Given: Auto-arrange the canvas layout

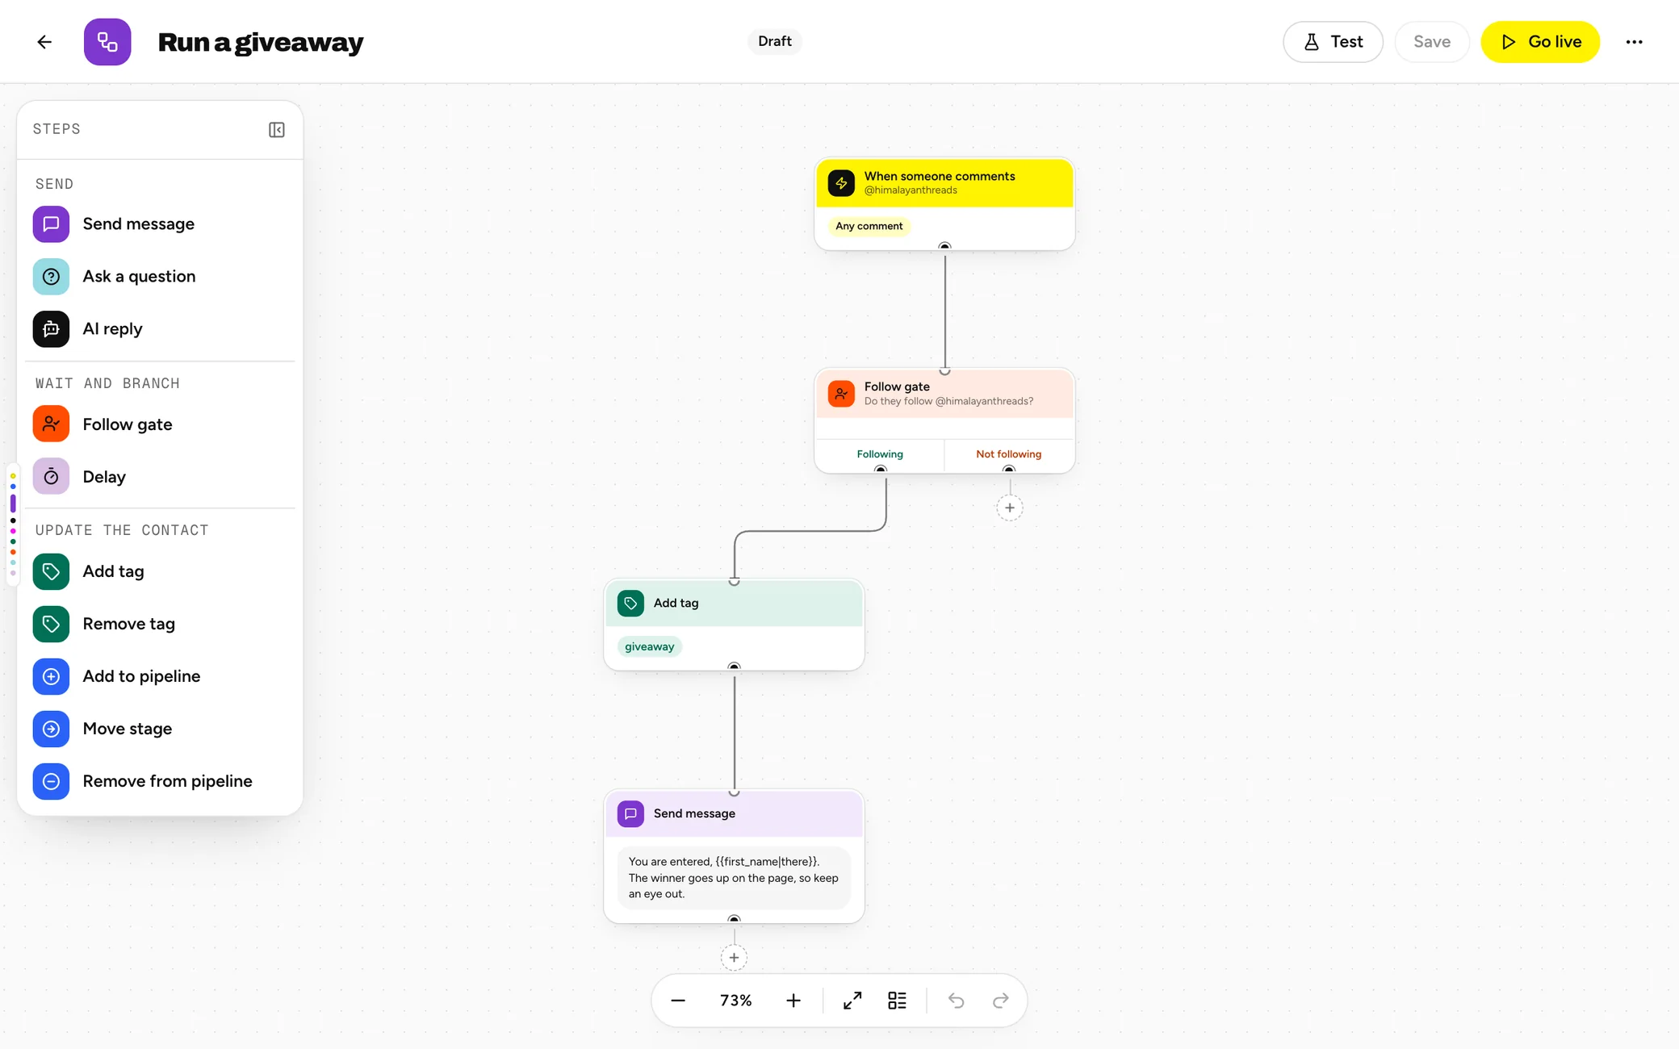Looking at the screenshot, I should click(897, 1001).
